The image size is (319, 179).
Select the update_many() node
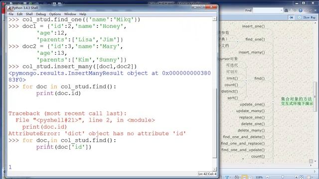point(250,111)
